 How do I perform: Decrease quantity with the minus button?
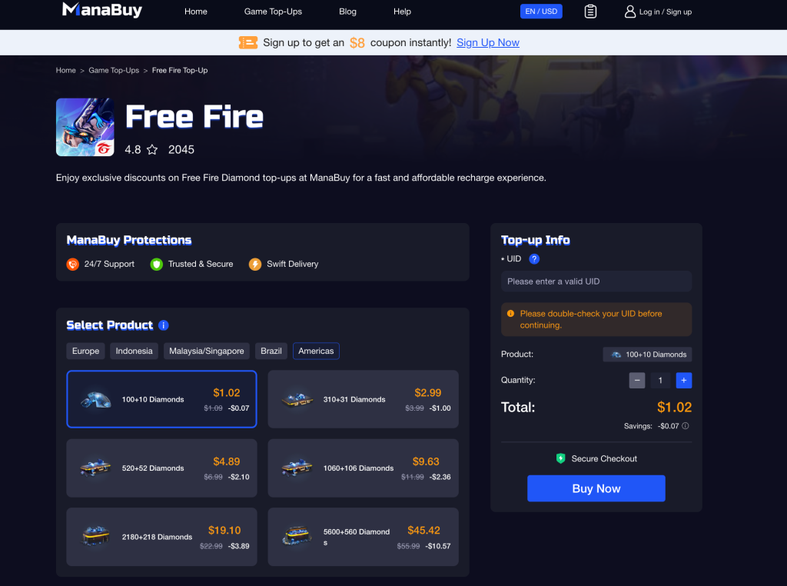[636, 380]
